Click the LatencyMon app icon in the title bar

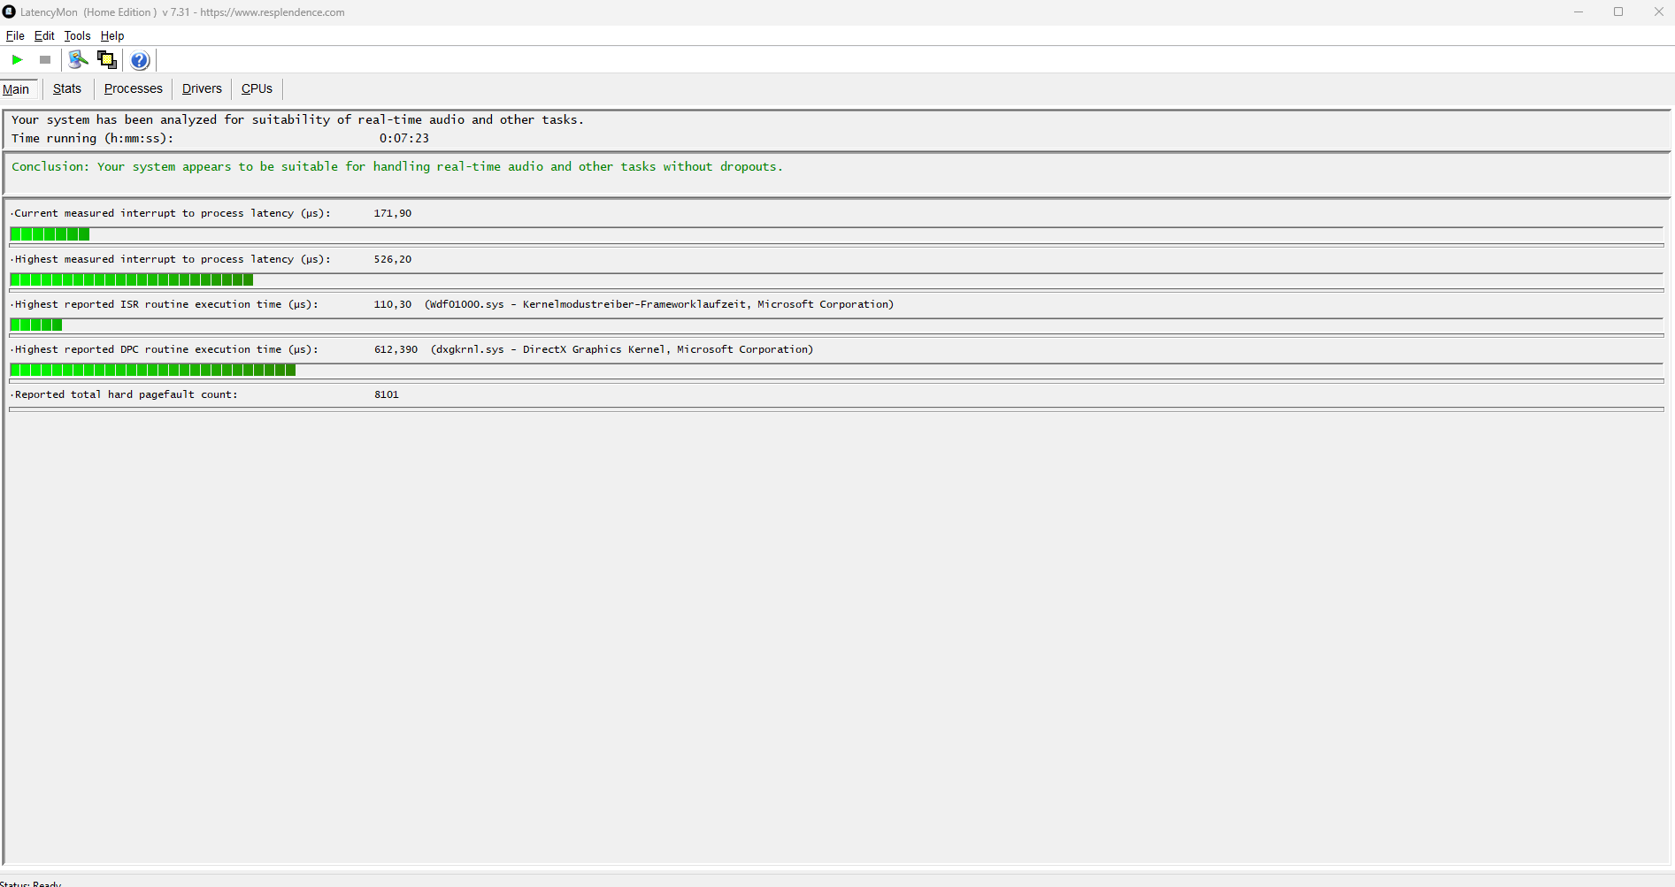pos(10,12)
